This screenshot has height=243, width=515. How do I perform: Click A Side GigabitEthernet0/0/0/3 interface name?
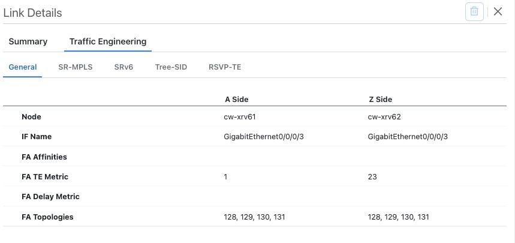point(264,137)
